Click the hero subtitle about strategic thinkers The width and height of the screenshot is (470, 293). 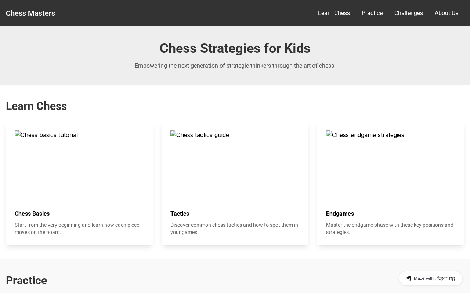tap(235, 66)
